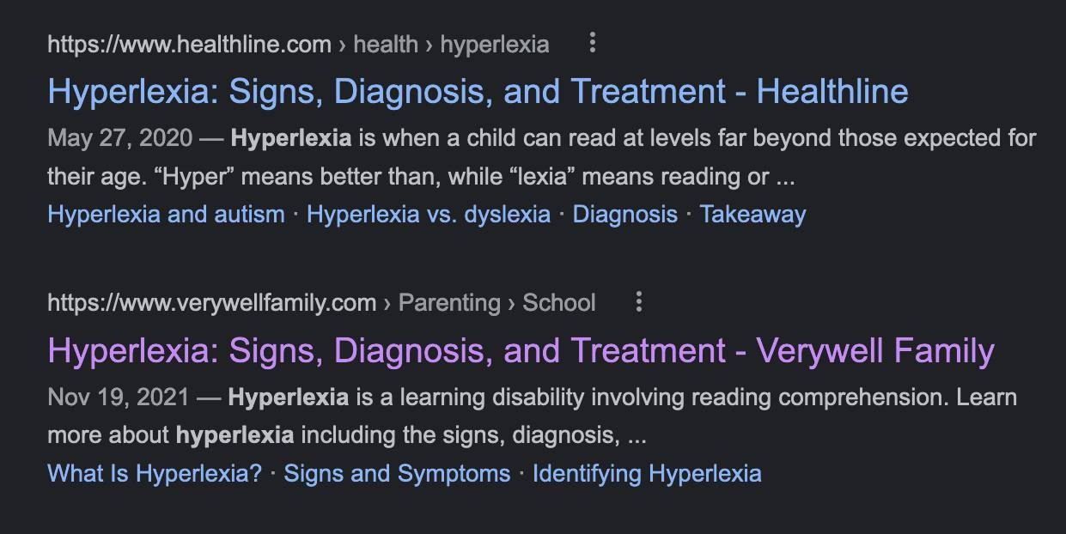Click the bold lowercase 'hyperlexia' in the Verywell snippet

(235, 434)
